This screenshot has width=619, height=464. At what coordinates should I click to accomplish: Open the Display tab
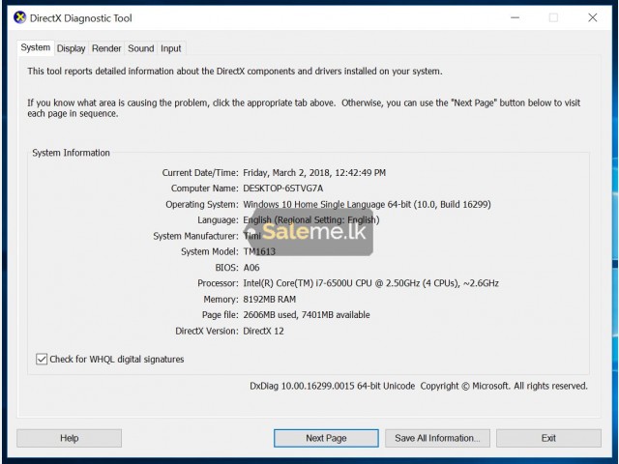pos(71,48)
